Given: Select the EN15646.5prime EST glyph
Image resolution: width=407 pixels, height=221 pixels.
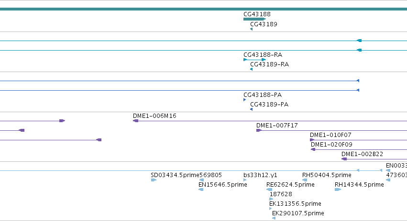Looking at the screenshot, I should tap(201, 189).
